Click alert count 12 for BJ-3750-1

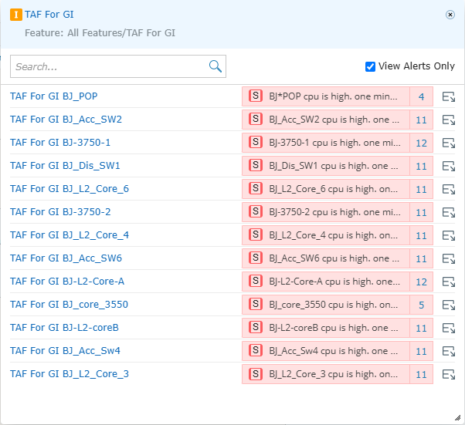[421, 143]
